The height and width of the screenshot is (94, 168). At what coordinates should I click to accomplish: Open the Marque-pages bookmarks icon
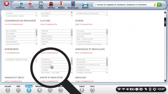(73, 4)
